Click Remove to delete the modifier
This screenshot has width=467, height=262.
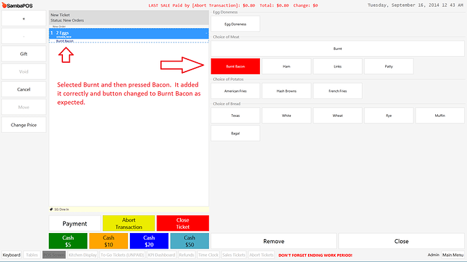coord(273,241)
